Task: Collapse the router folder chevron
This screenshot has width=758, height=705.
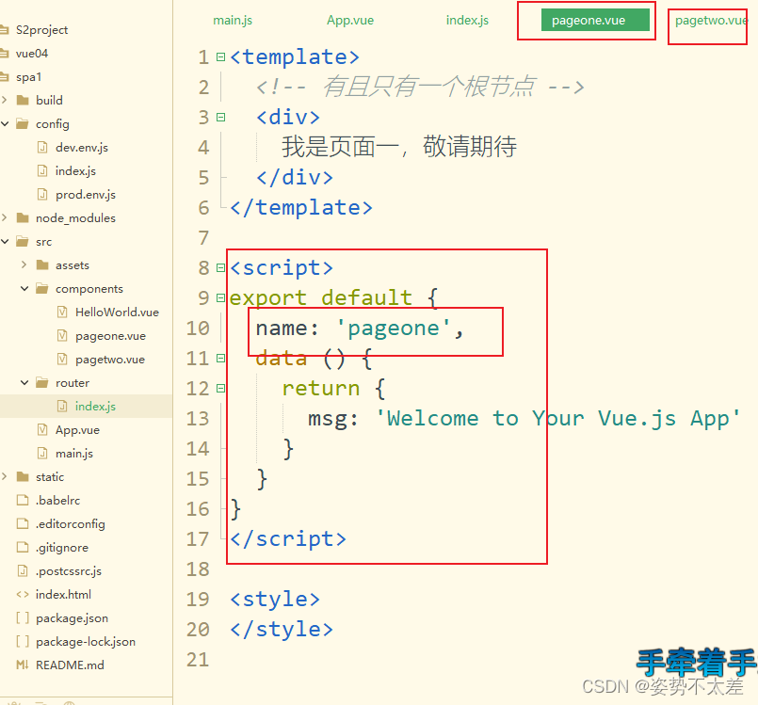Action: [24, 383]
